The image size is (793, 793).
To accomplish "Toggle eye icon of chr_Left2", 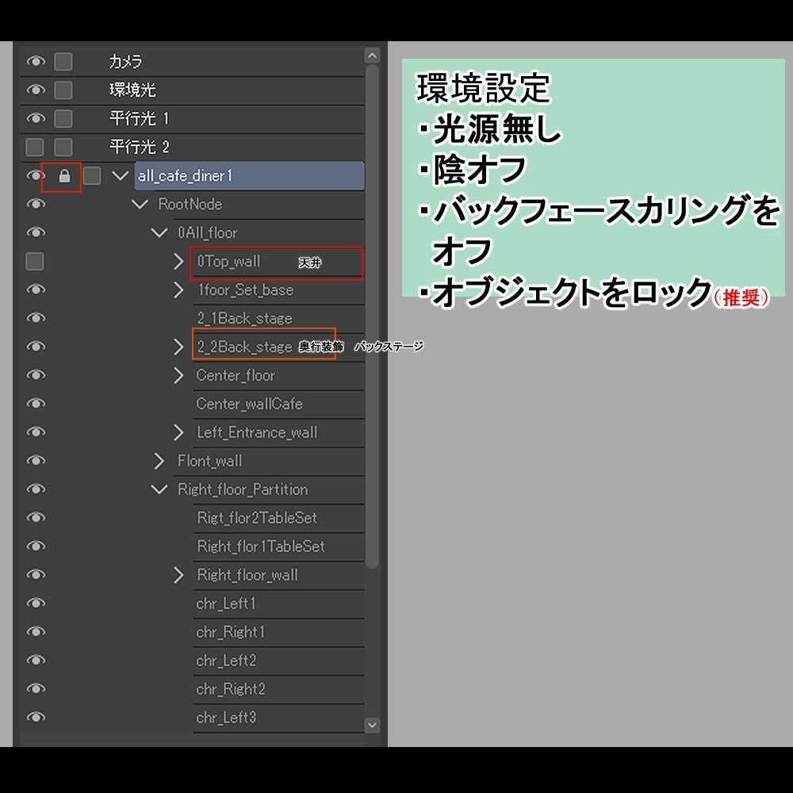I will 36,660.
